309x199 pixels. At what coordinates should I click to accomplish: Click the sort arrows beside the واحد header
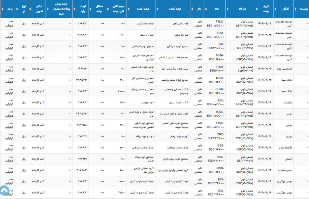2,9
